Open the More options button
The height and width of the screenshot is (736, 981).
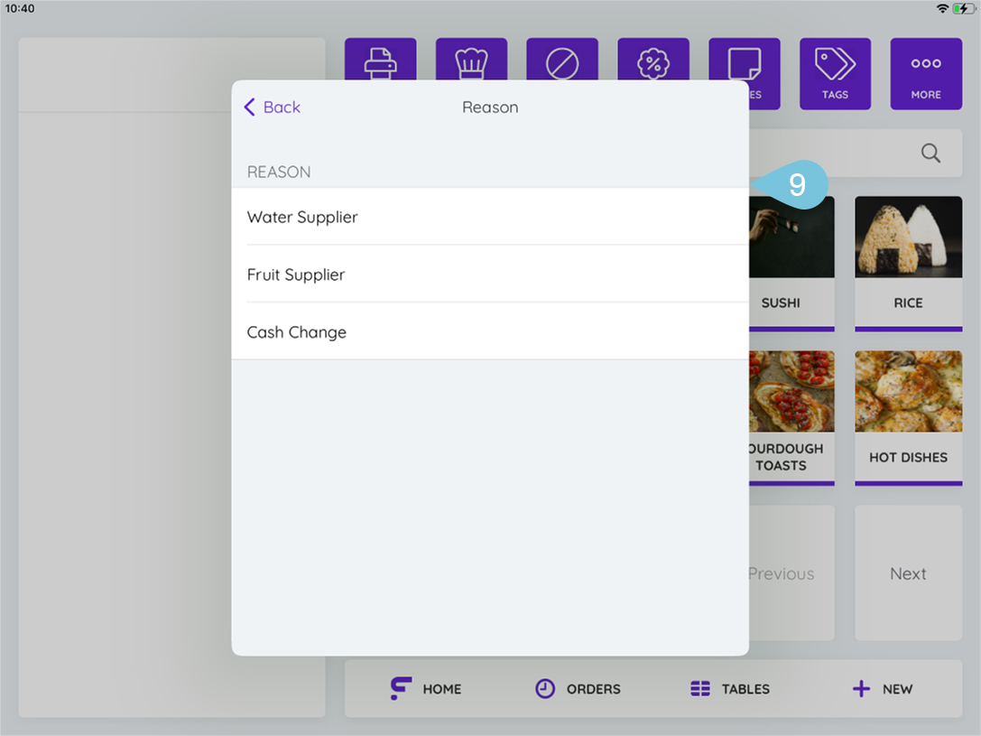click(926, 74)
